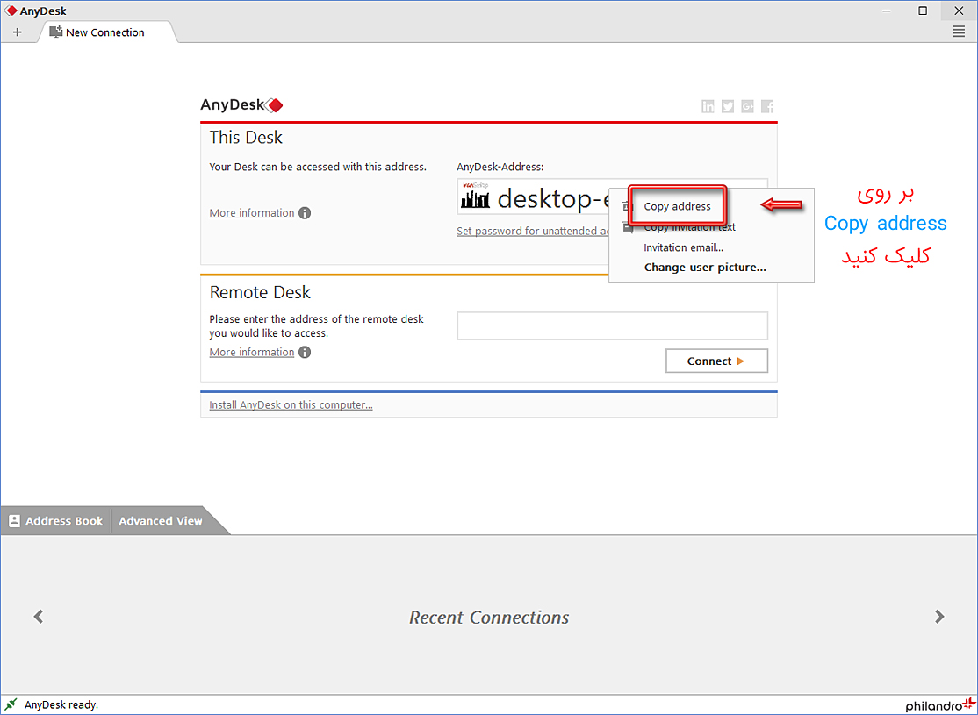The height and width of the screenshot is (715, 978).
Task: Open the Advanced View tab
Action: [161, 521]
